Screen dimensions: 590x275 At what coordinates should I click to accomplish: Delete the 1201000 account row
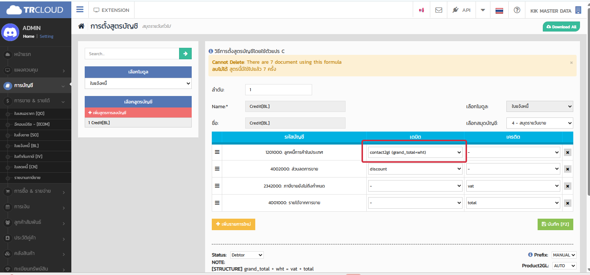(x=567, y=152)
